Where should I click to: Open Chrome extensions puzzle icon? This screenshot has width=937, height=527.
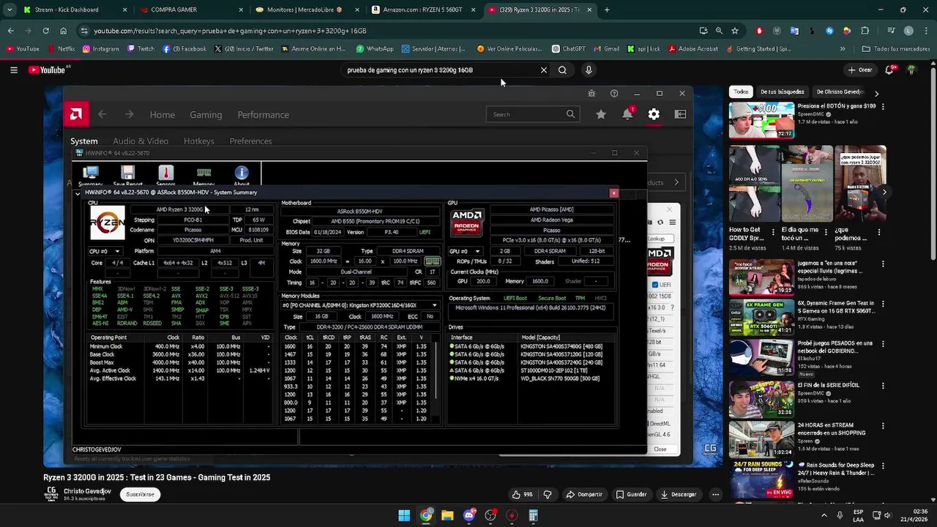point(865,31)
